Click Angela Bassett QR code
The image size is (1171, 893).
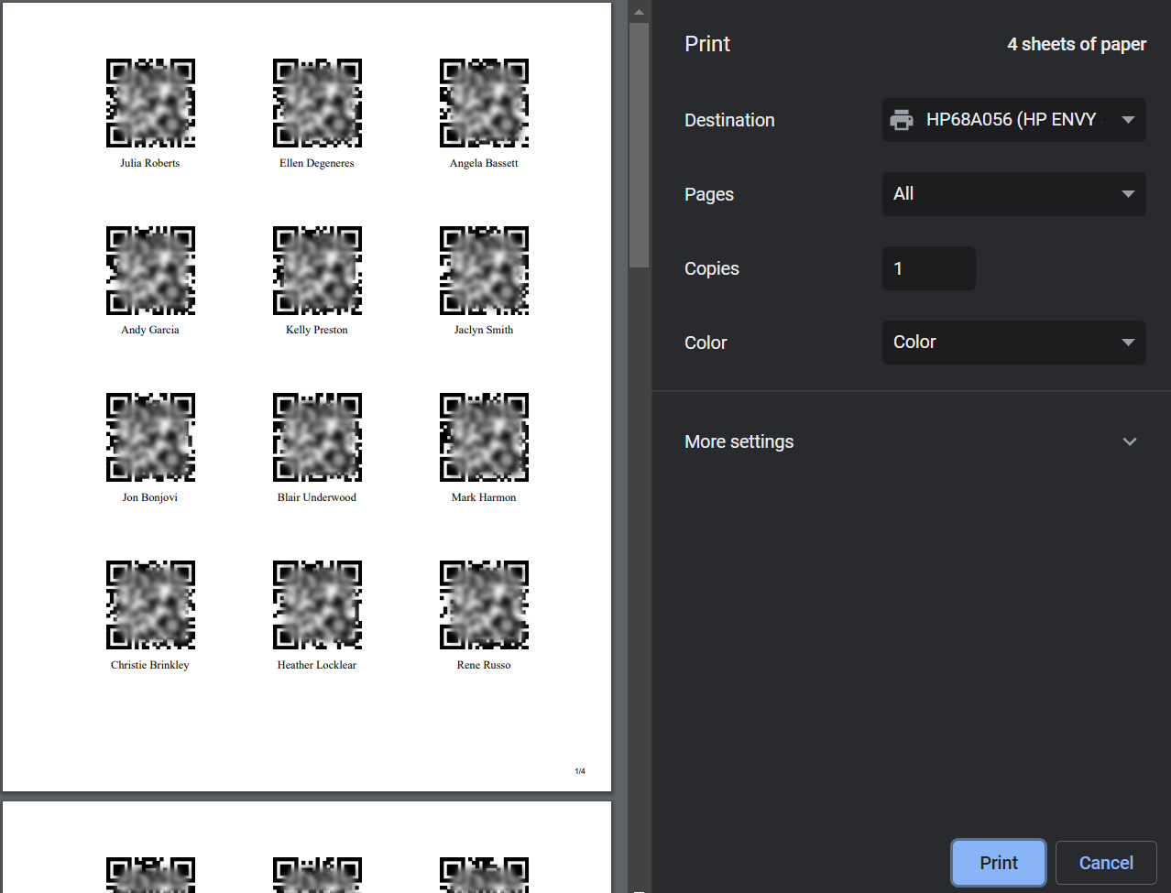click(484, 103)
